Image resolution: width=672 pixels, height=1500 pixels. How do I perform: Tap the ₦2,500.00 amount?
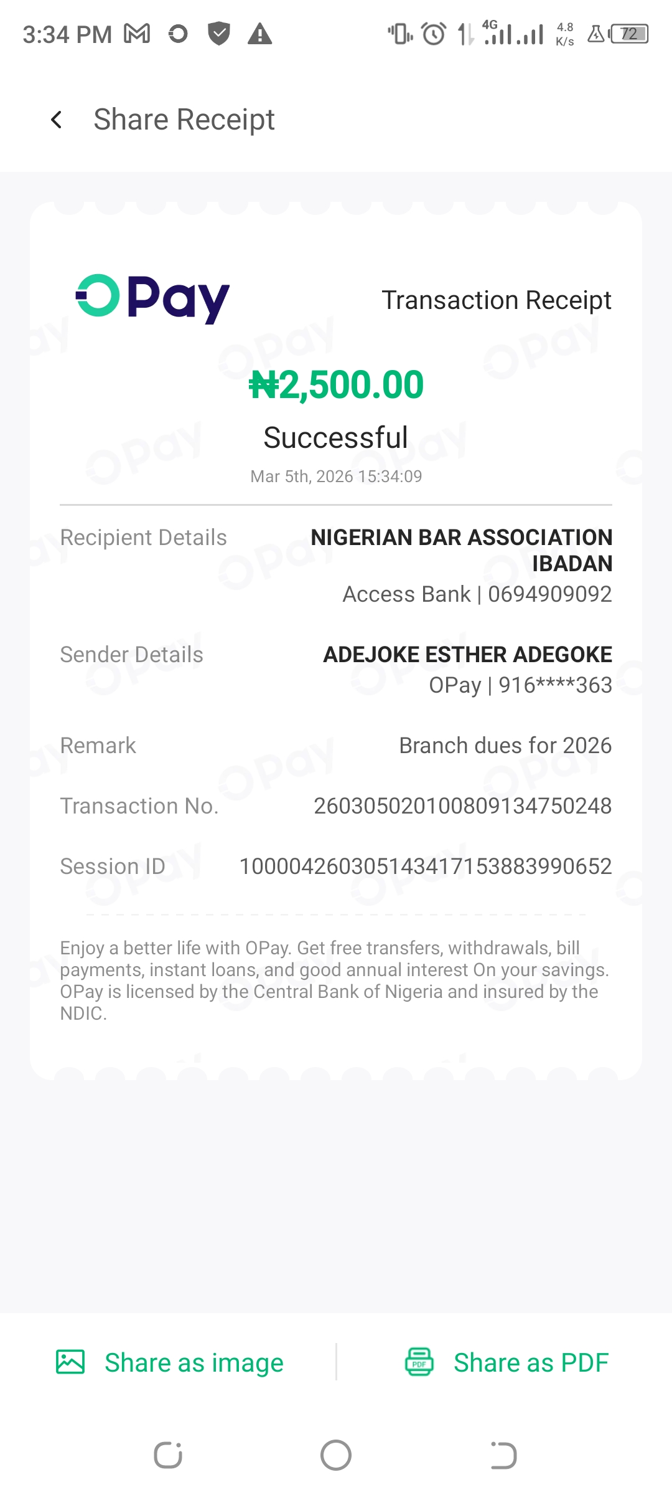tap(336, 384)
